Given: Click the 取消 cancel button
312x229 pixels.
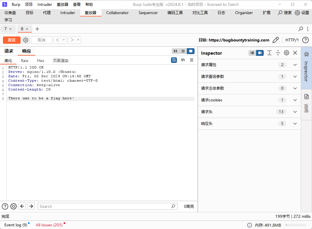Looking at the screenshot, I should (x=42, y=40).
